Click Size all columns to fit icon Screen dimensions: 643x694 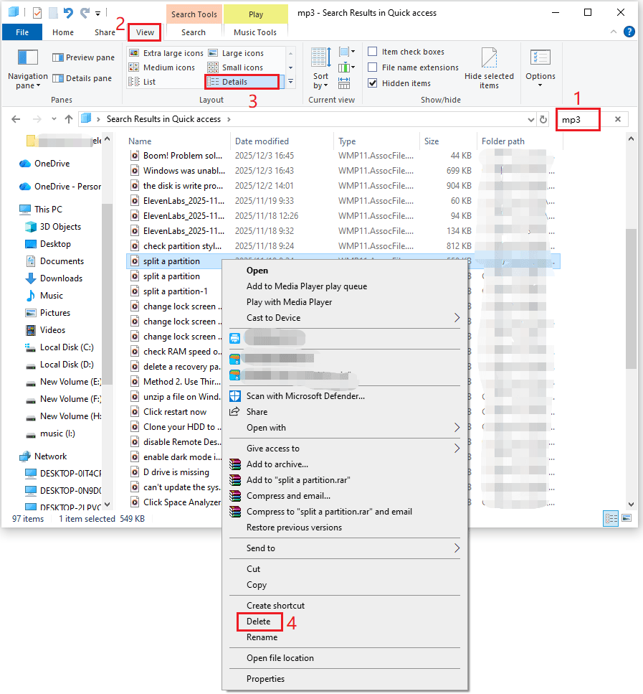click(344, 83)
